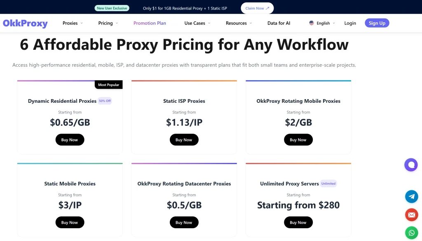Image resolution: width=422 pixels, height=241 pixels.
Task: Click the US flag language icon
Action: [311, 23]
